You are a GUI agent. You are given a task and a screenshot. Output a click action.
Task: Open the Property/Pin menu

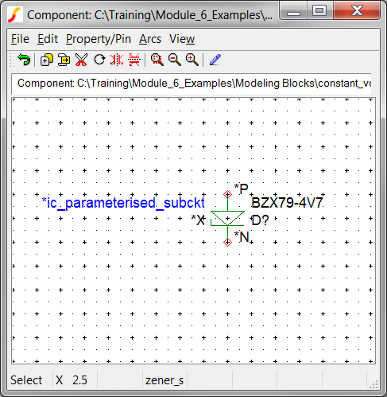(99, 39)
